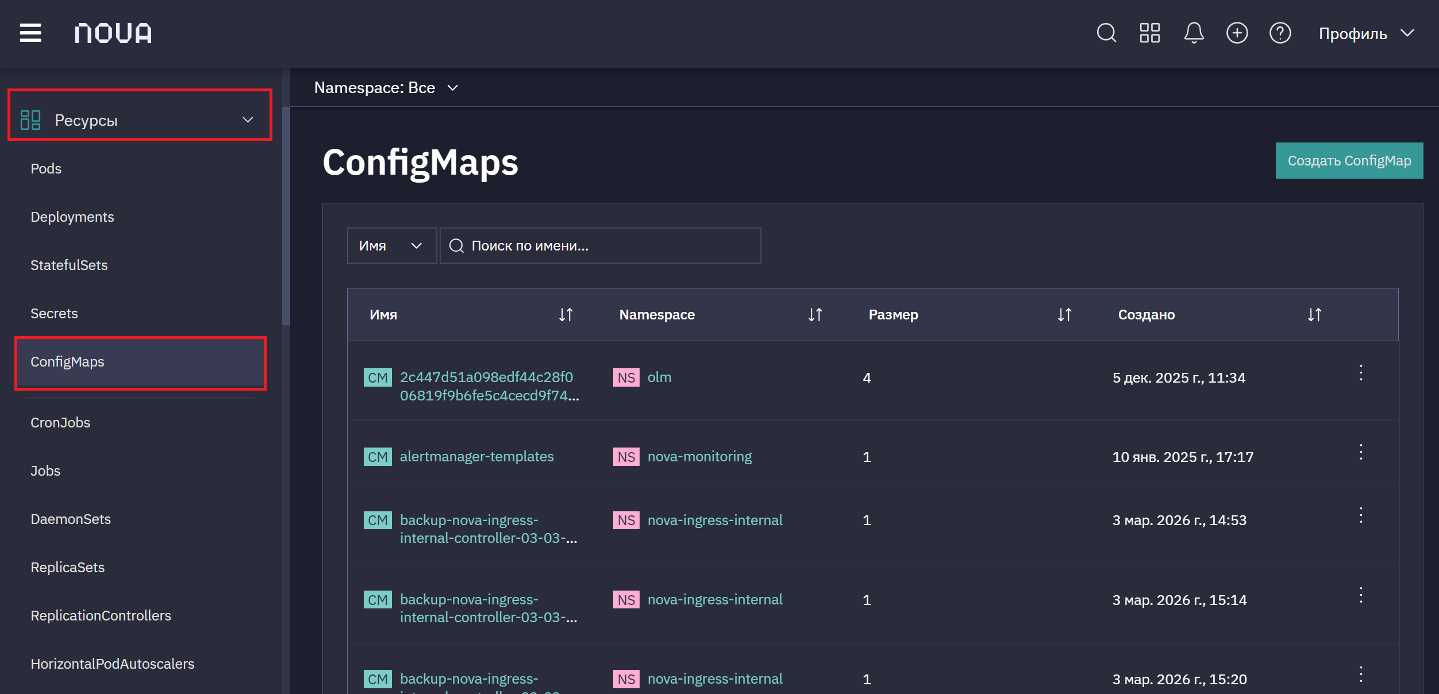
Task: Open alertmanager-templates configmap link
Action: point(477,457)
